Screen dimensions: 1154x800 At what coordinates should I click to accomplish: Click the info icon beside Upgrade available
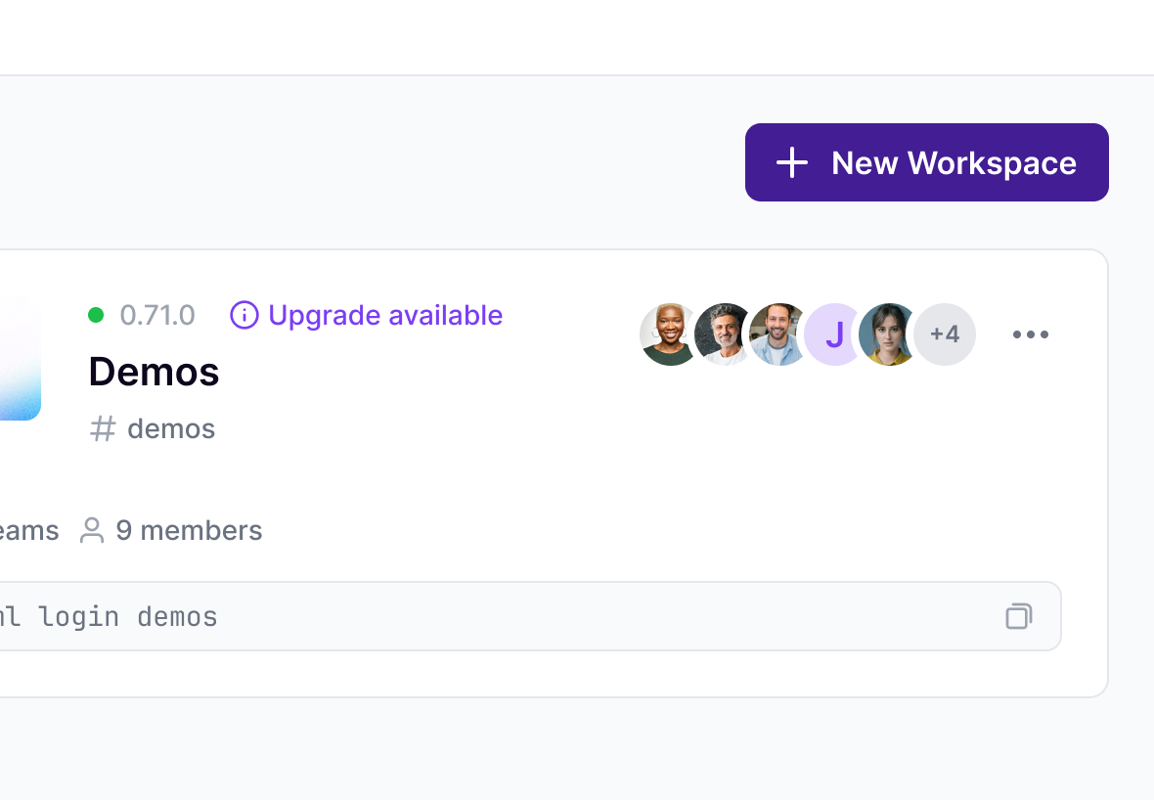pyautogui.click(x=244, y=315)
